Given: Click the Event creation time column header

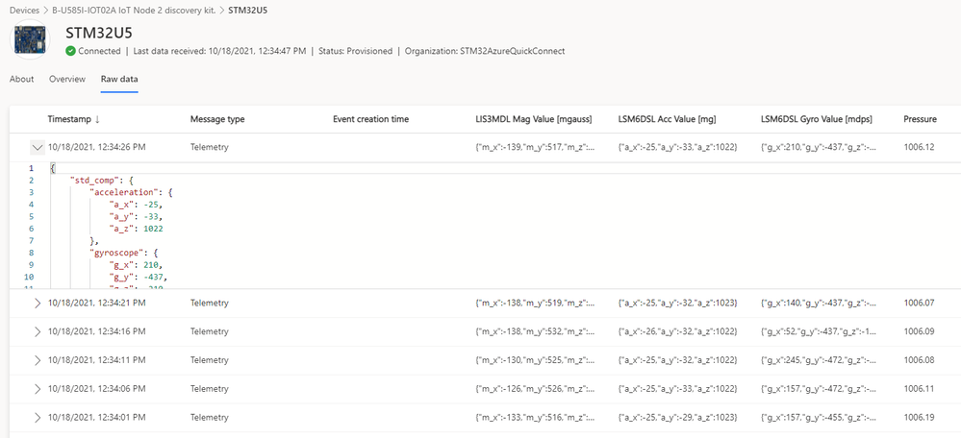Looking at the screenshot, I should pos(370,119).
